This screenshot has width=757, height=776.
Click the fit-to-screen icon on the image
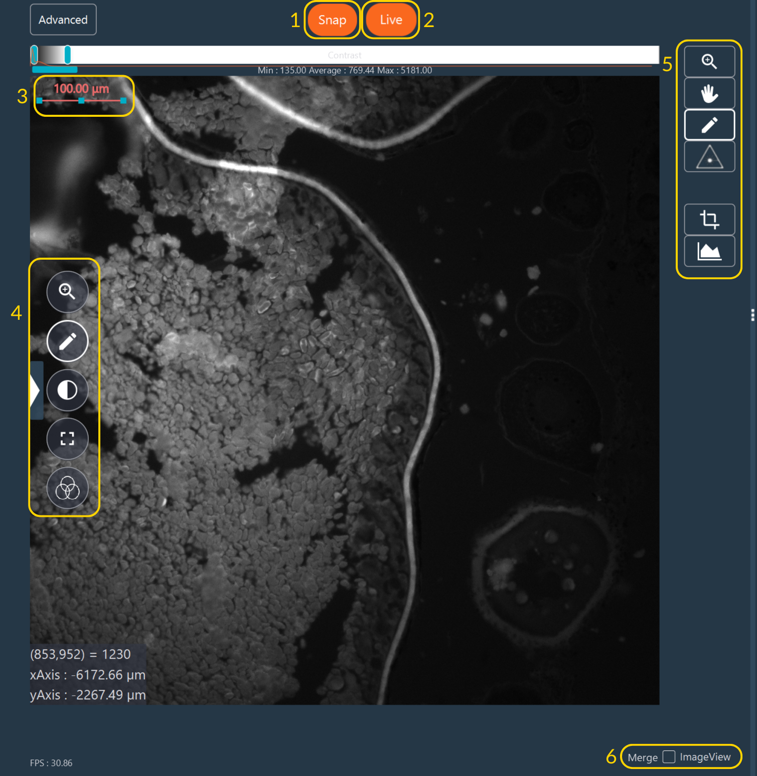coord(67,439)
